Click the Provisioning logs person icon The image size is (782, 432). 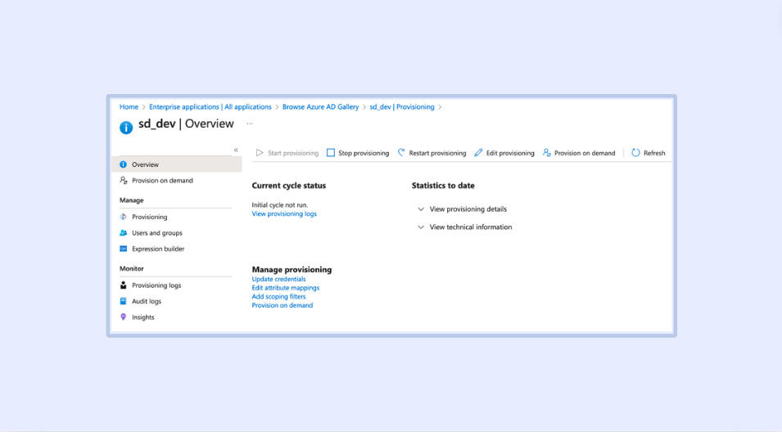pyautogui.click(x=123, y=285)
